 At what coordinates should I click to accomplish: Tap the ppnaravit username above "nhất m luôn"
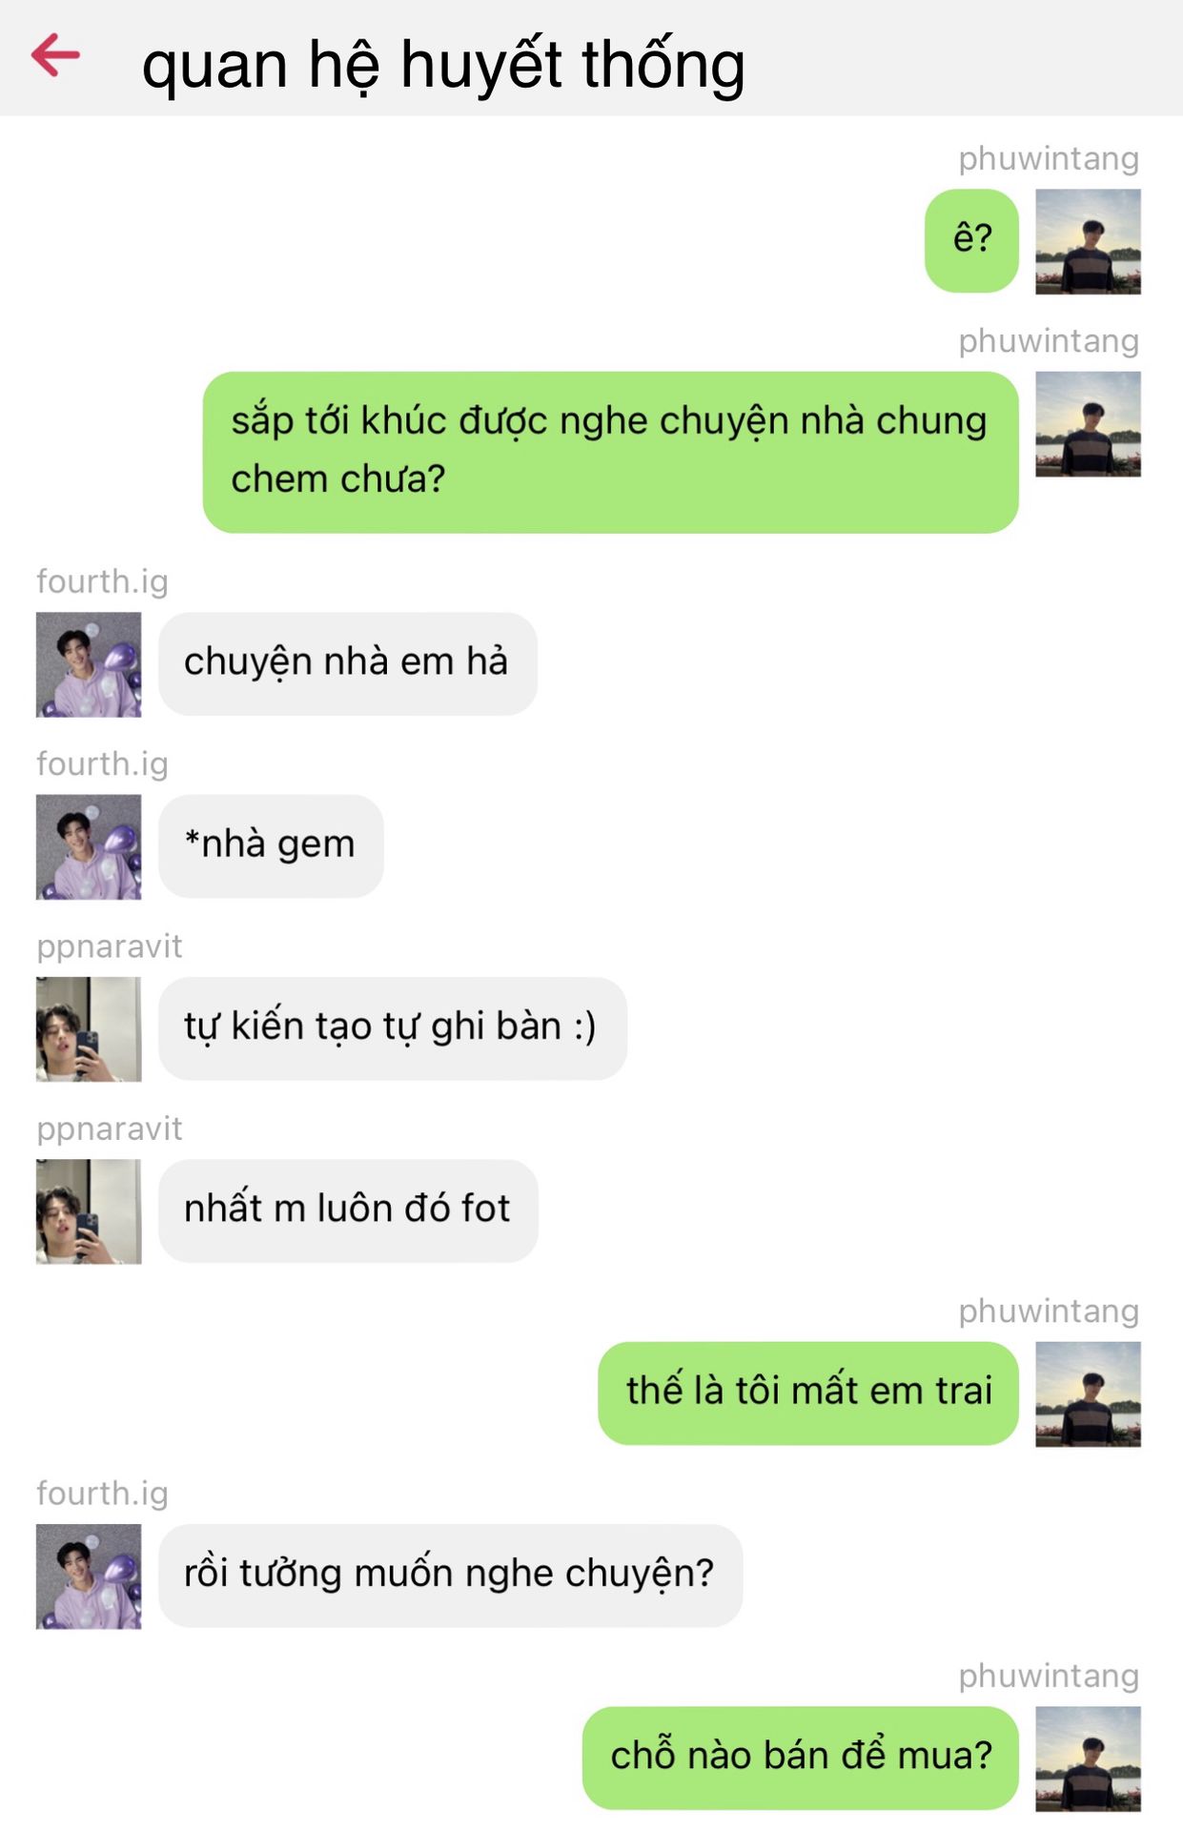click(x=110, y=1129)
